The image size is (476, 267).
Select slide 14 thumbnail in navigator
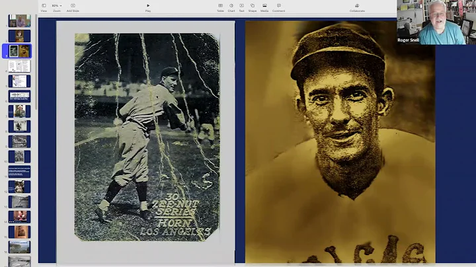pyautogui.click(x=19, y=217)
